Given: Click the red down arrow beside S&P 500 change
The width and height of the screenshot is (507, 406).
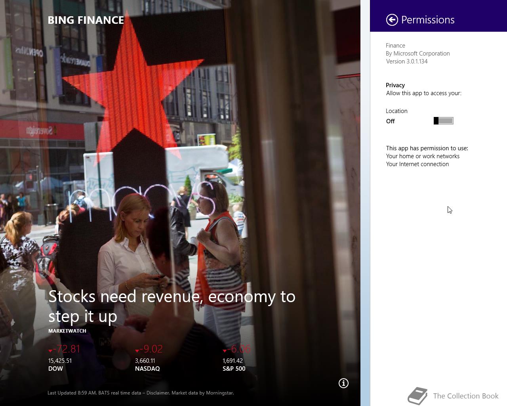Looking at the screenshot, I should 225,351.
